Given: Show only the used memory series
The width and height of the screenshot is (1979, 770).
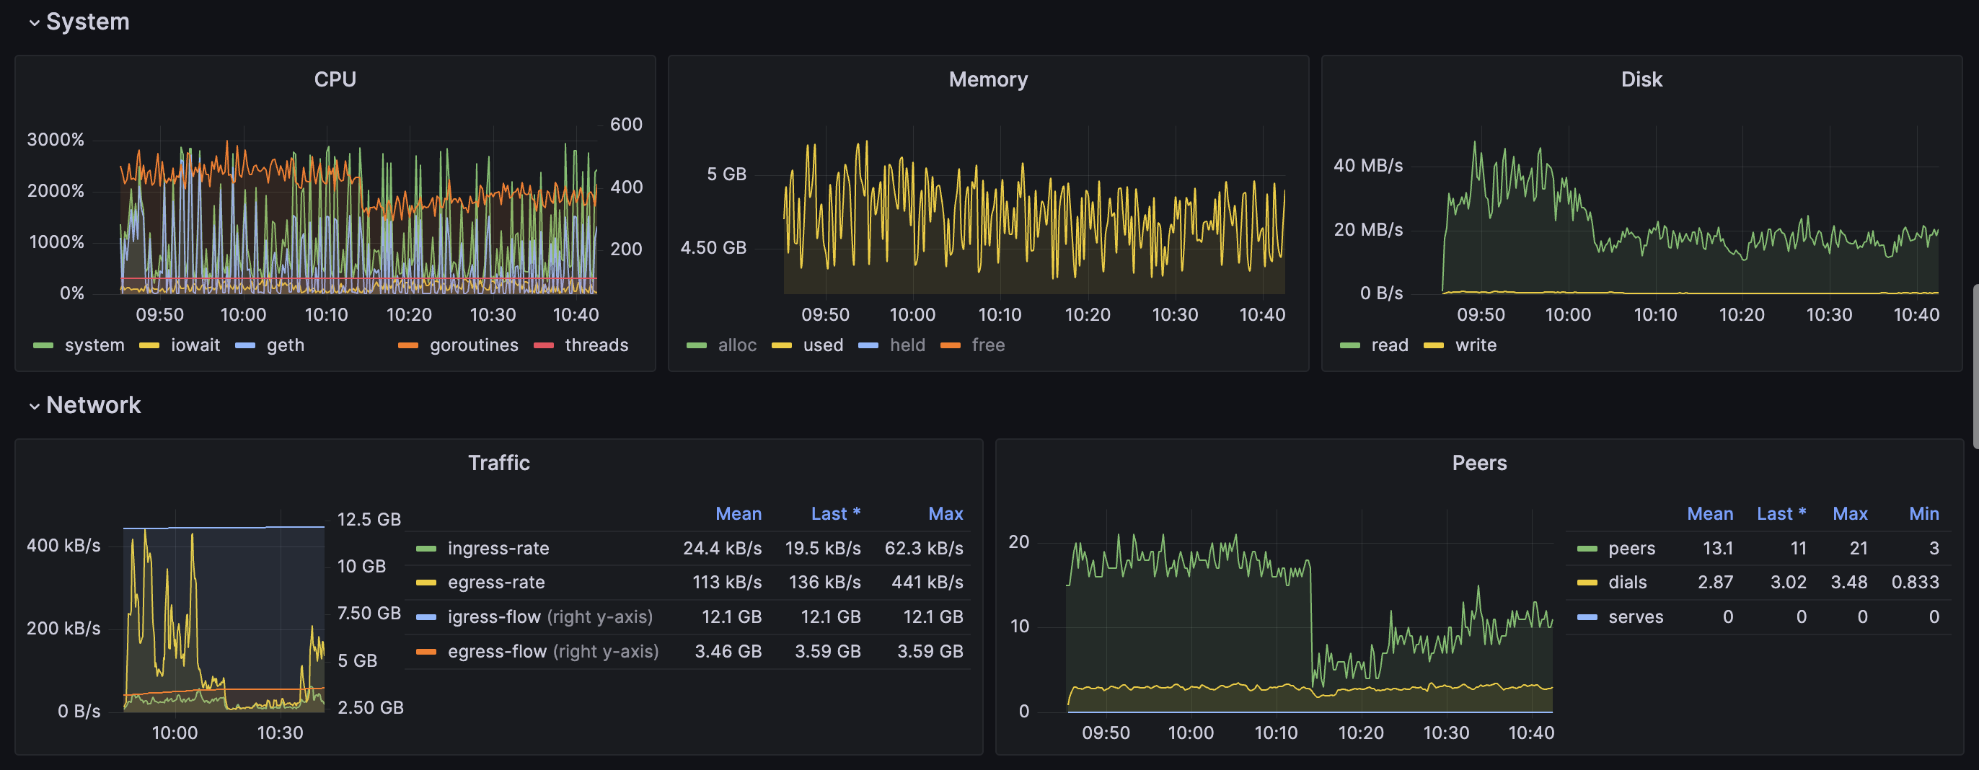Looking at the screenshot, I should click(823, 345).
